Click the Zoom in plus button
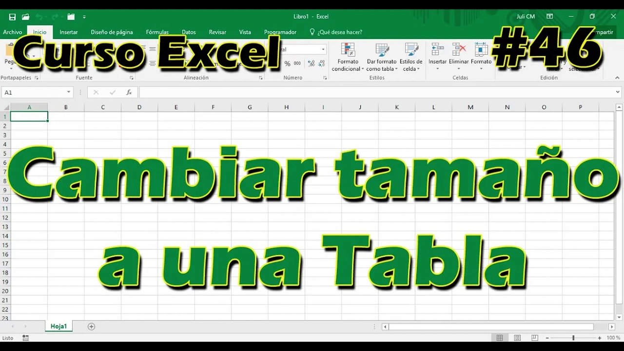 (x=600, y=338)
